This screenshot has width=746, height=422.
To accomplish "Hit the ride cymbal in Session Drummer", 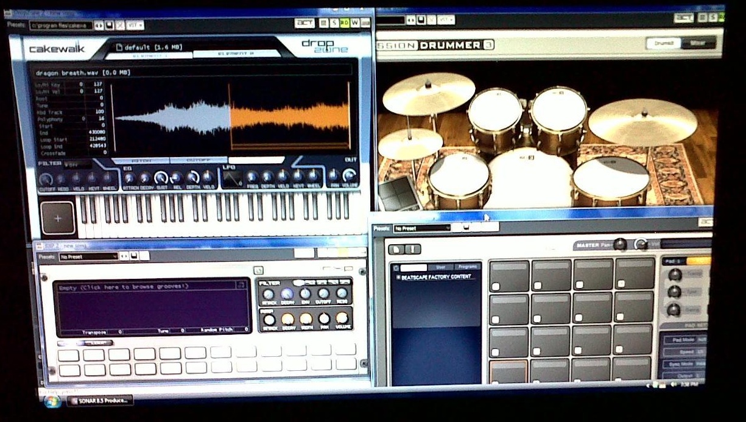I will [642, 121].
